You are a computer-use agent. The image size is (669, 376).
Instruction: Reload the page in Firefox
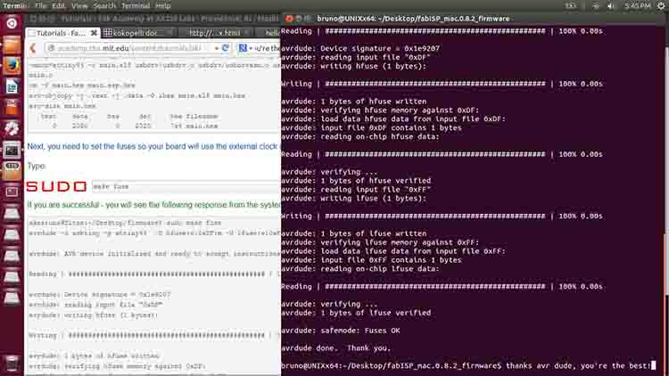click(226, 48)
